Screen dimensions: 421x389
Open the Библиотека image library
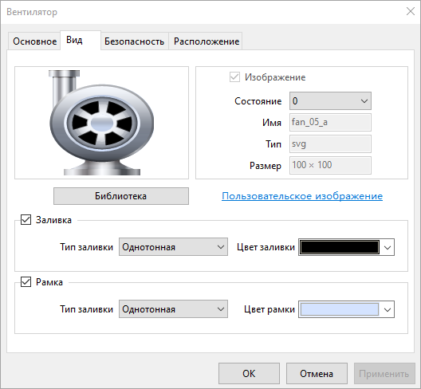121,196
